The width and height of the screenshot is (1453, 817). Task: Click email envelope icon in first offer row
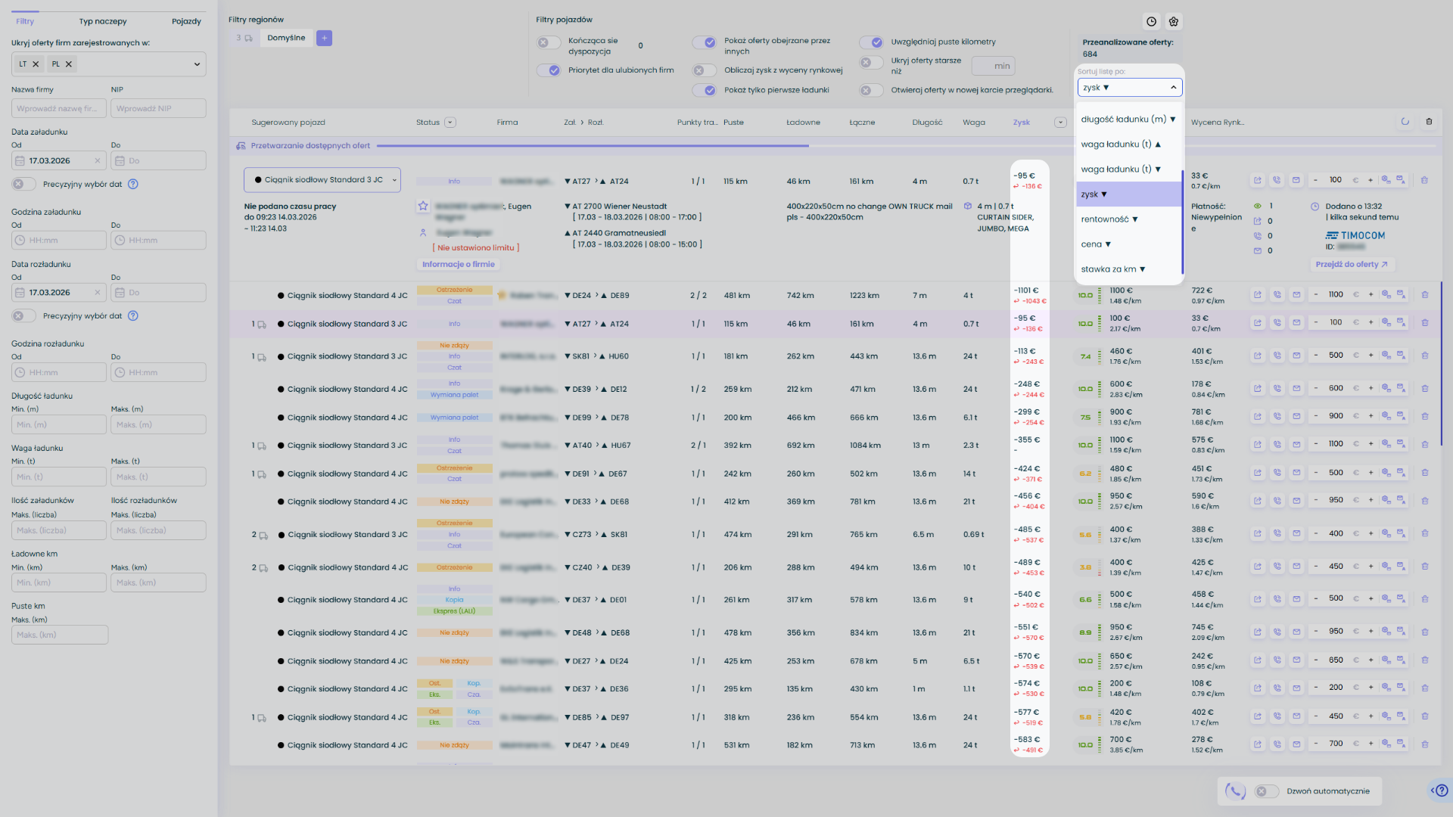(1296, 181)
